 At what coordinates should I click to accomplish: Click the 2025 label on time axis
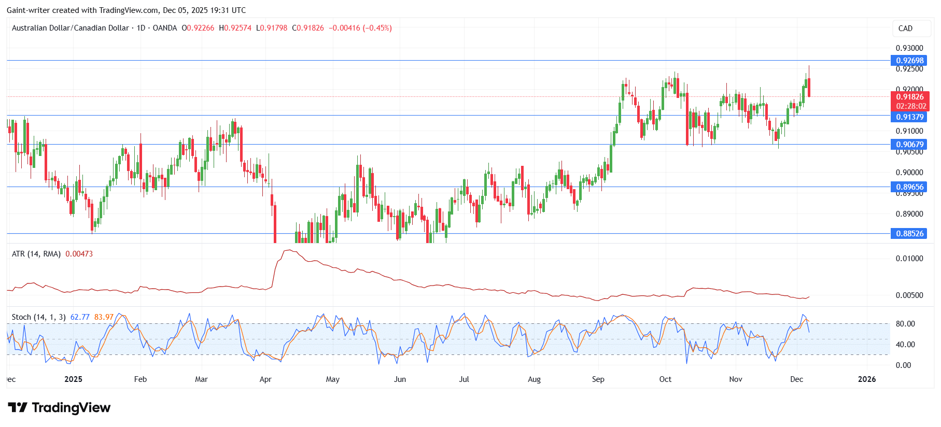[73, 379]
